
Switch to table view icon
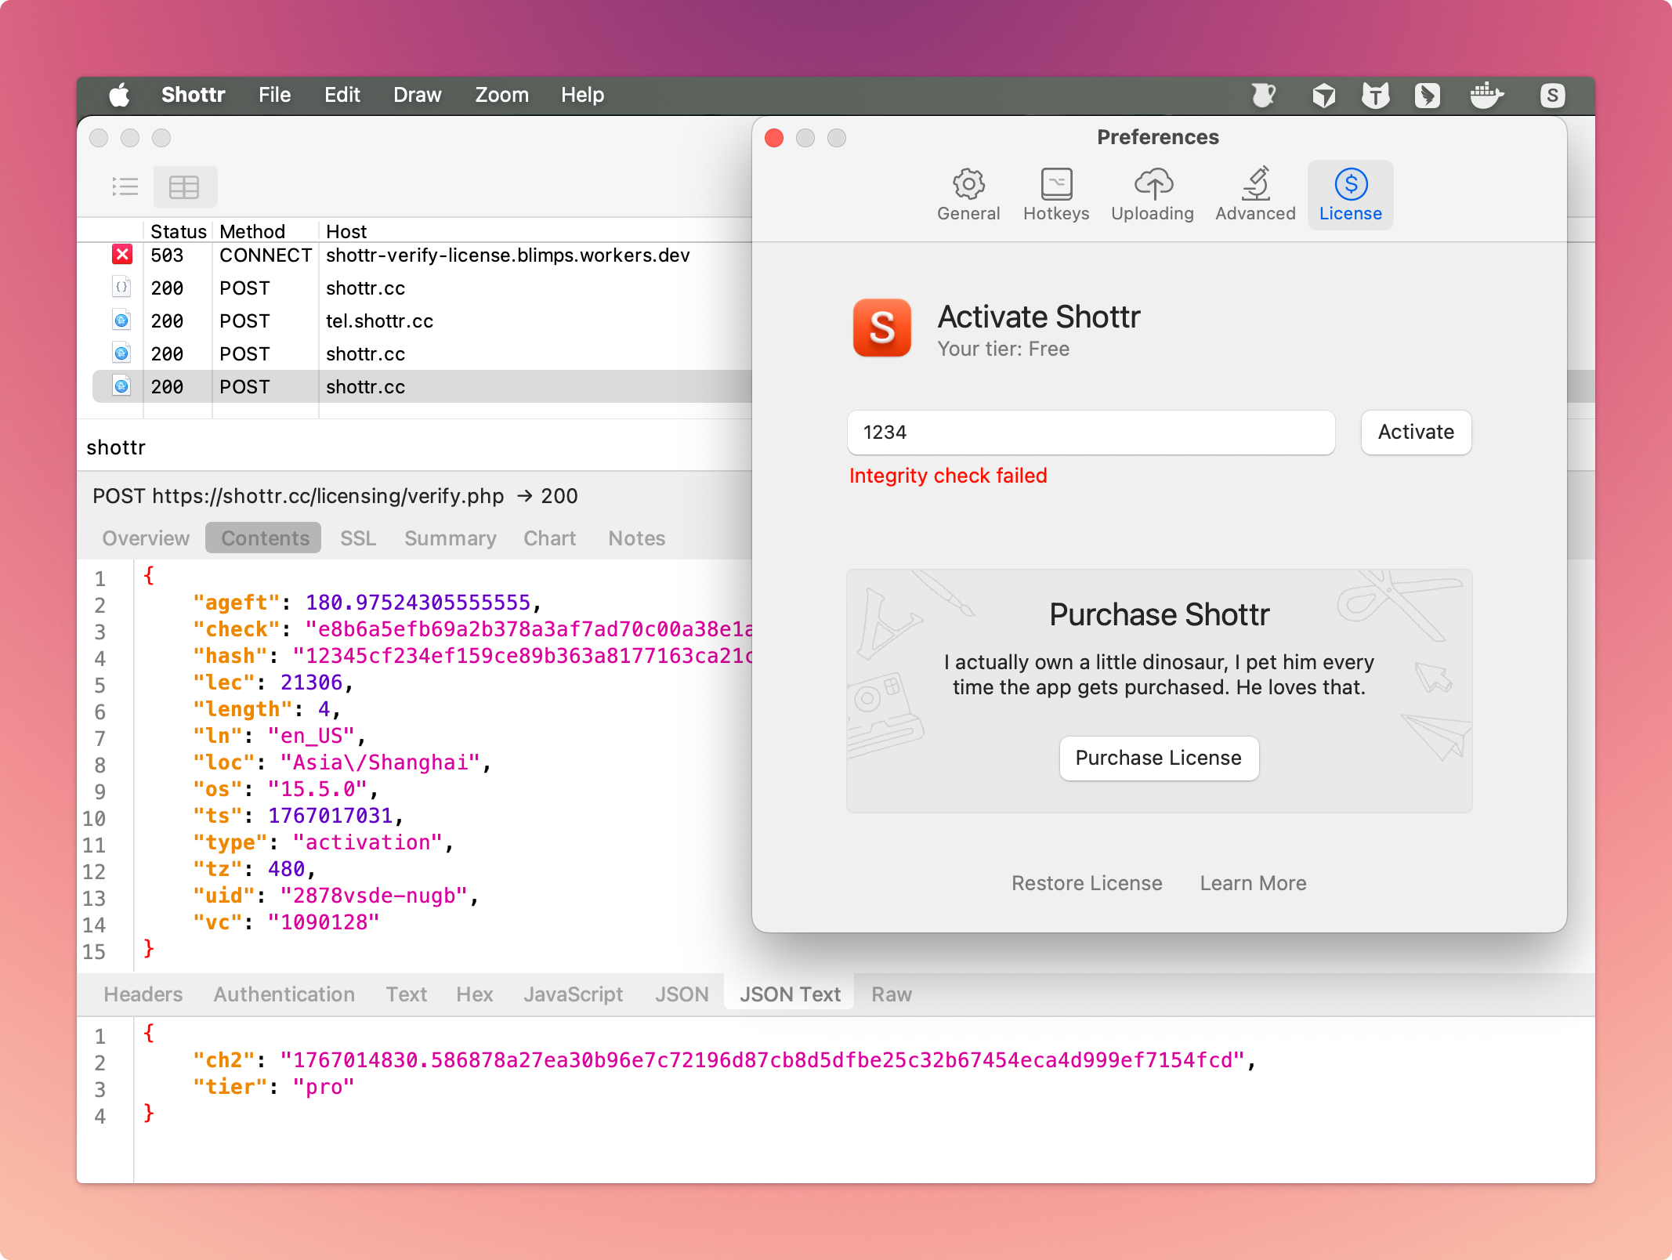click(185, 186)
